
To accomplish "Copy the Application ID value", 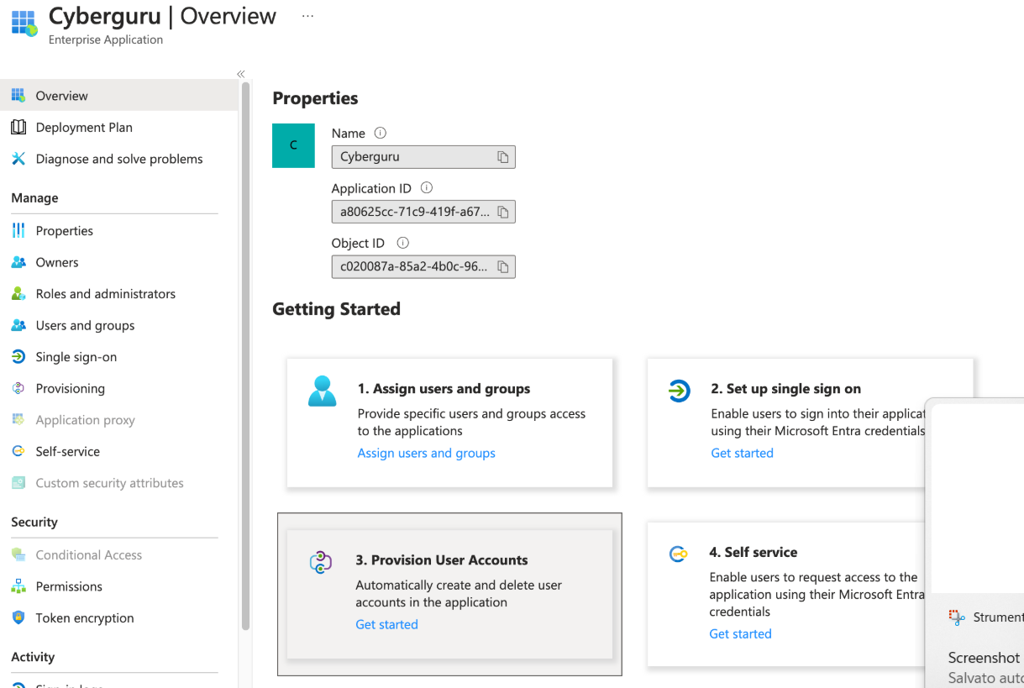I will (x=502, y=213).
